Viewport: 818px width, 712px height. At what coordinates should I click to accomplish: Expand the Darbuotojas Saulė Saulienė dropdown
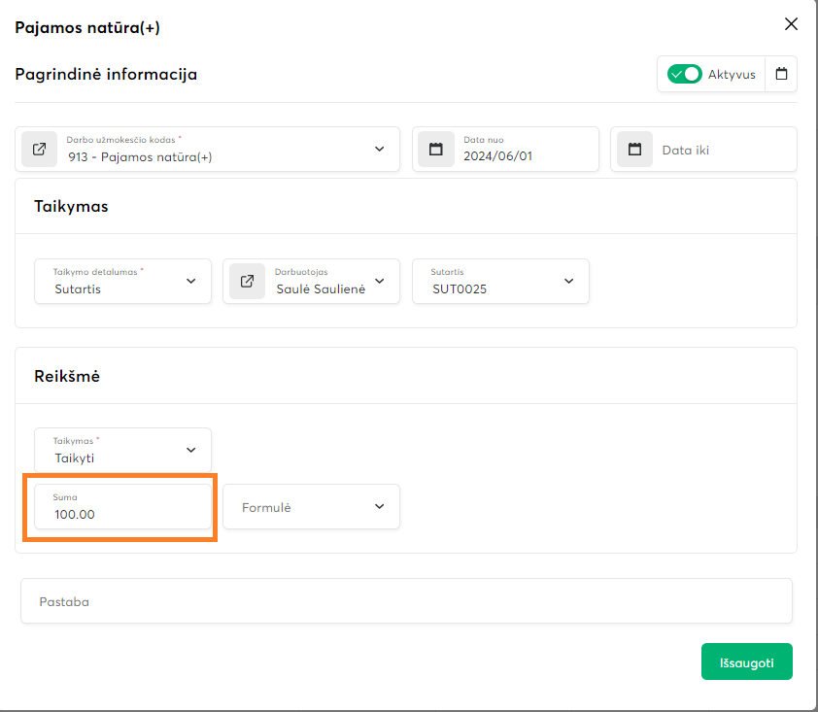click(379, 281)
